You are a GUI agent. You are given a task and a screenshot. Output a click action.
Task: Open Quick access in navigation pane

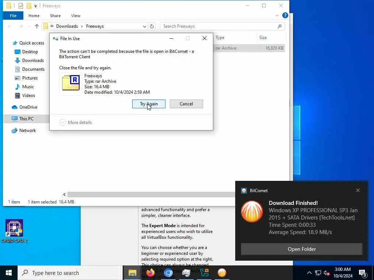28,43
